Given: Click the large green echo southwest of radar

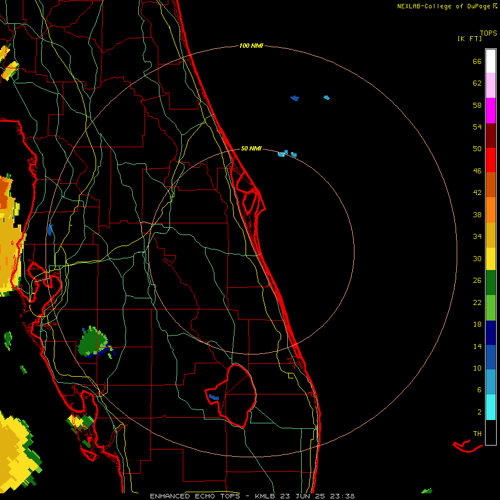Looking at the screenshot, I should (93, 342).
